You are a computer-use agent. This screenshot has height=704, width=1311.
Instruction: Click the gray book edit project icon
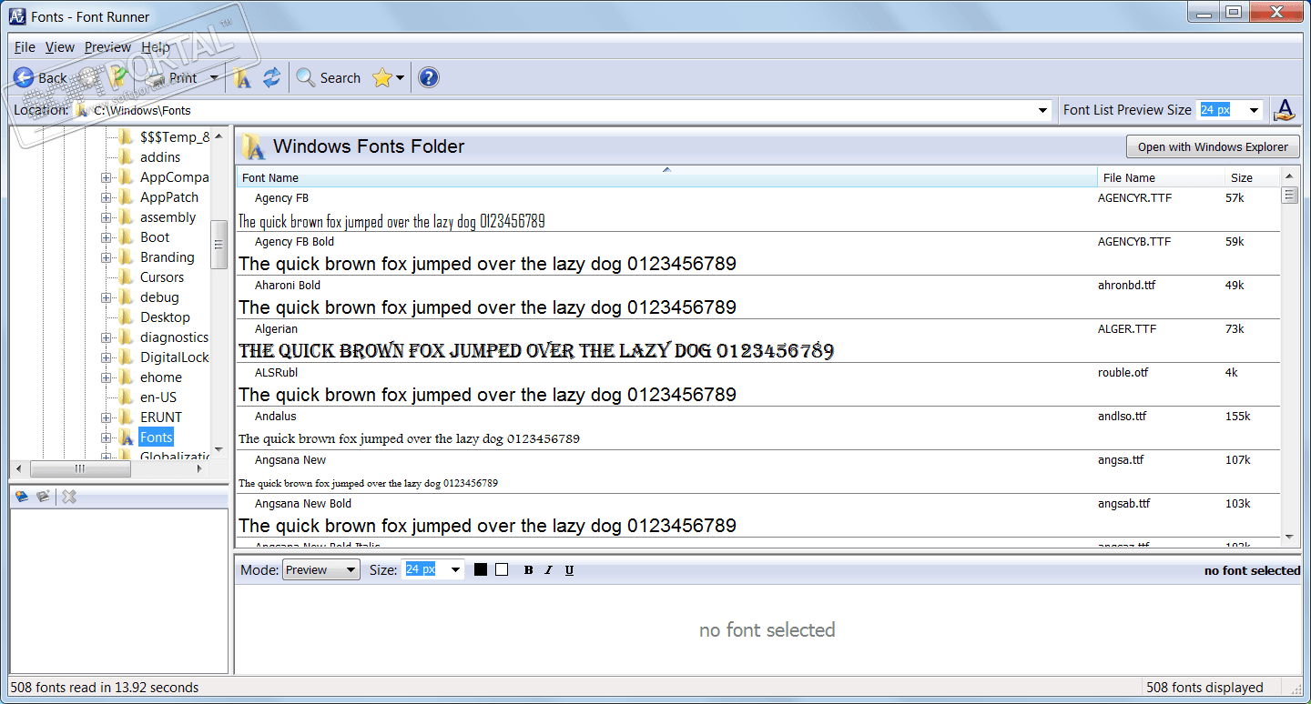tap(43, 497)
